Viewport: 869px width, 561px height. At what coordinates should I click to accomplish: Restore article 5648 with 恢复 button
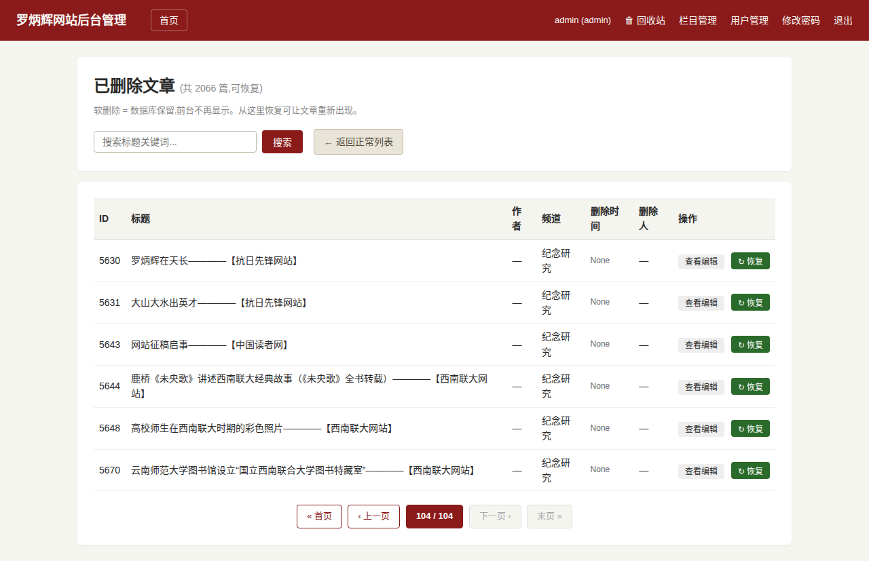coord(750,429)
